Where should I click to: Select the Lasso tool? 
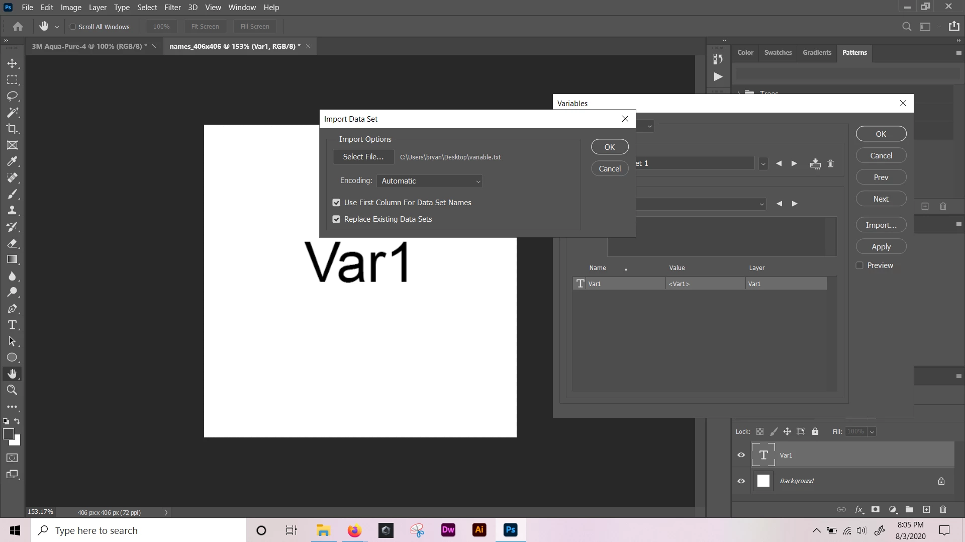click(x=12, y=96)
